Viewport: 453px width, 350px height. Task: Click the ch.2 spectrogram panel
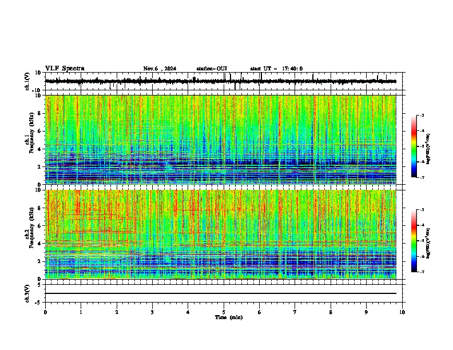(221, 234)
